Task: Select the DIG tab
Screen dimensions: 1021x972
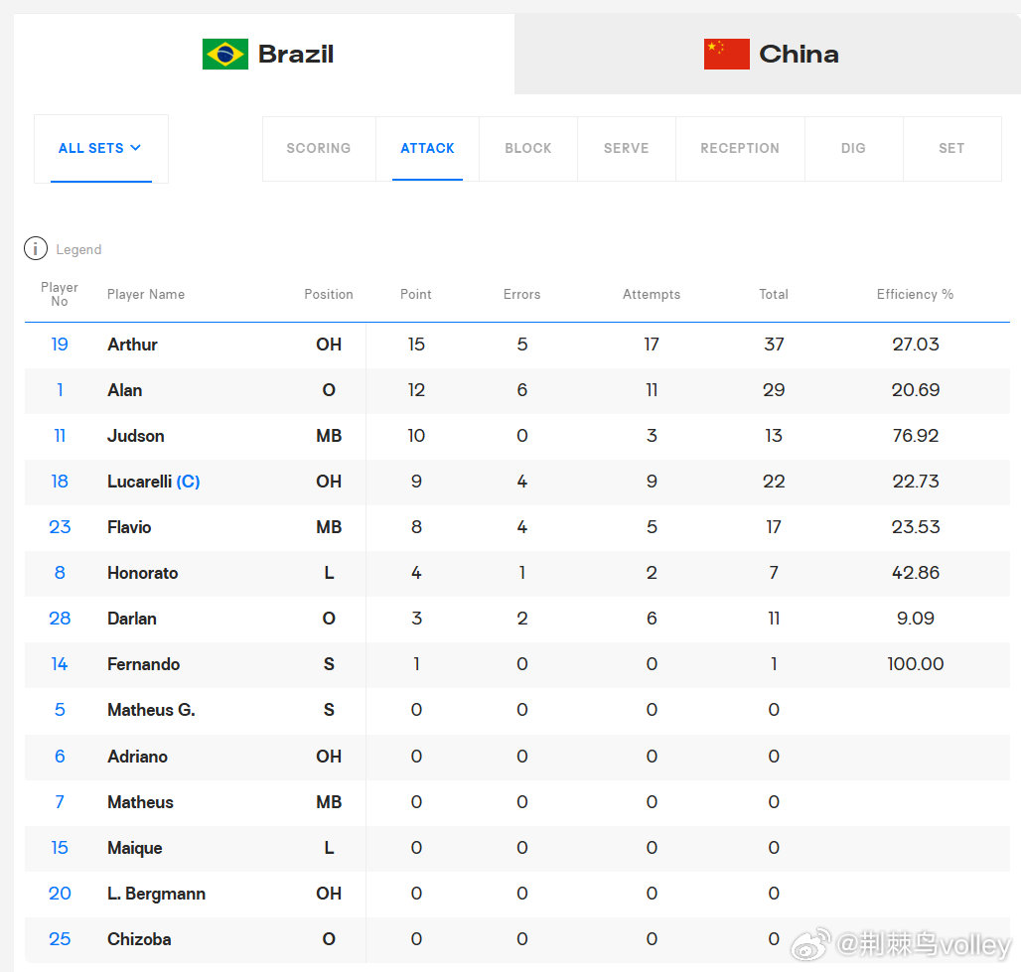Action: point(854,149)
